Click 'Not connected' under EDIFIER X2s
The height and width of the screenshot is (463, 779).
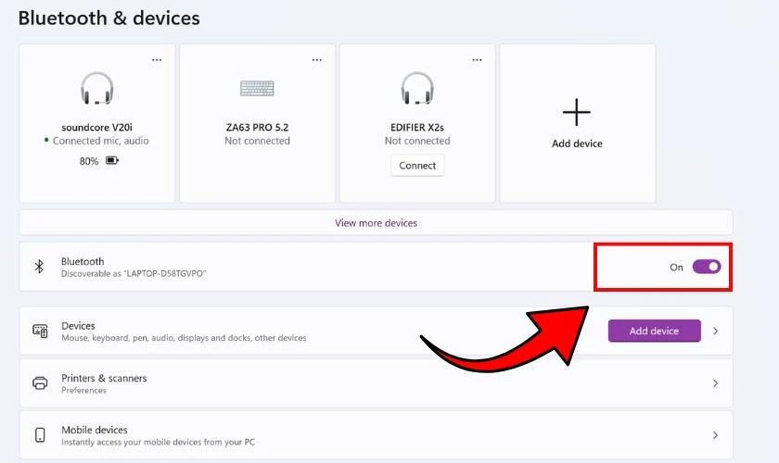click(417, 141)
